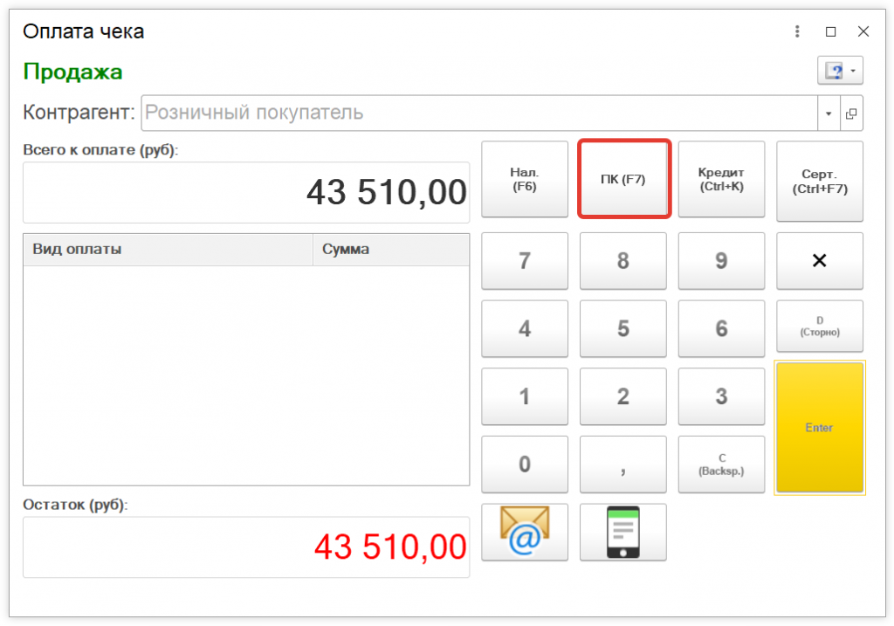Send receipt by email envelope icon
Screen dimensions: 894x626
(525, 532)
